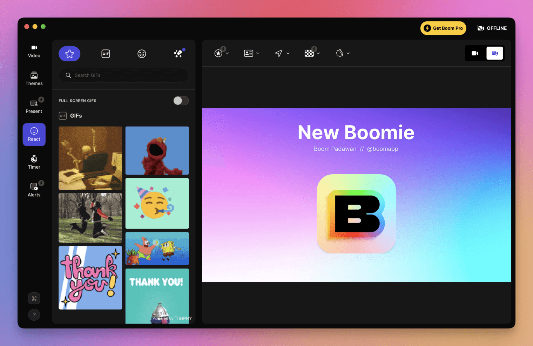Click the lightning bolt icon in Get Boom Pro
Viewport: 533px width, 346px height.
pyautogui.click(x=427, y=28)
